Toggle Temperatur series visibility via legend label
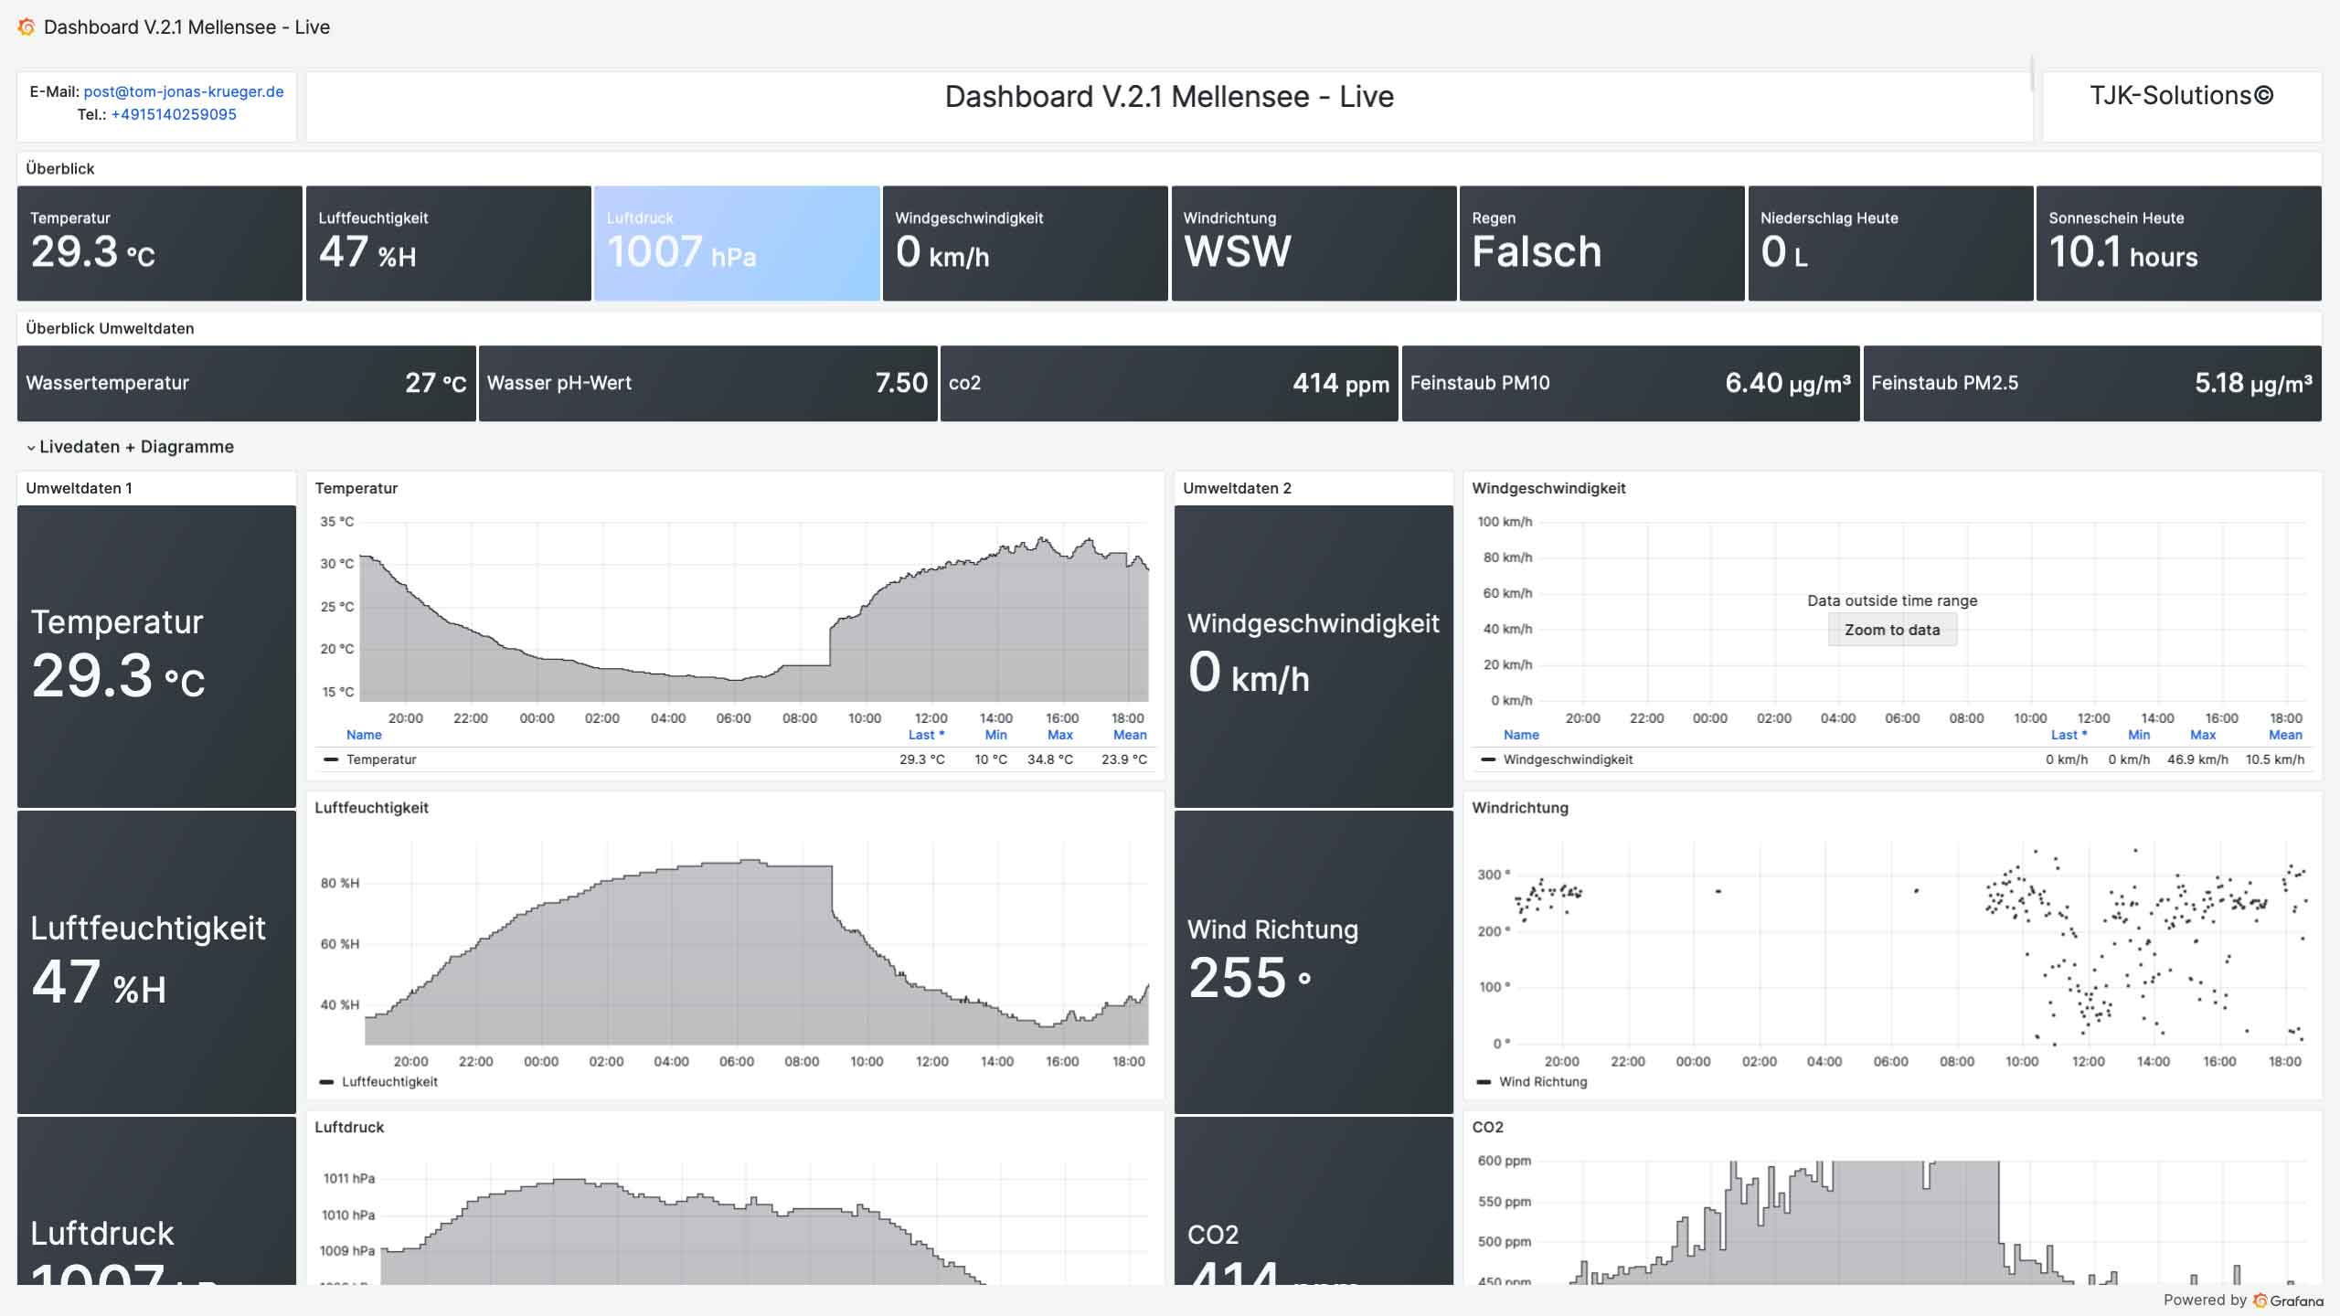 380,759
